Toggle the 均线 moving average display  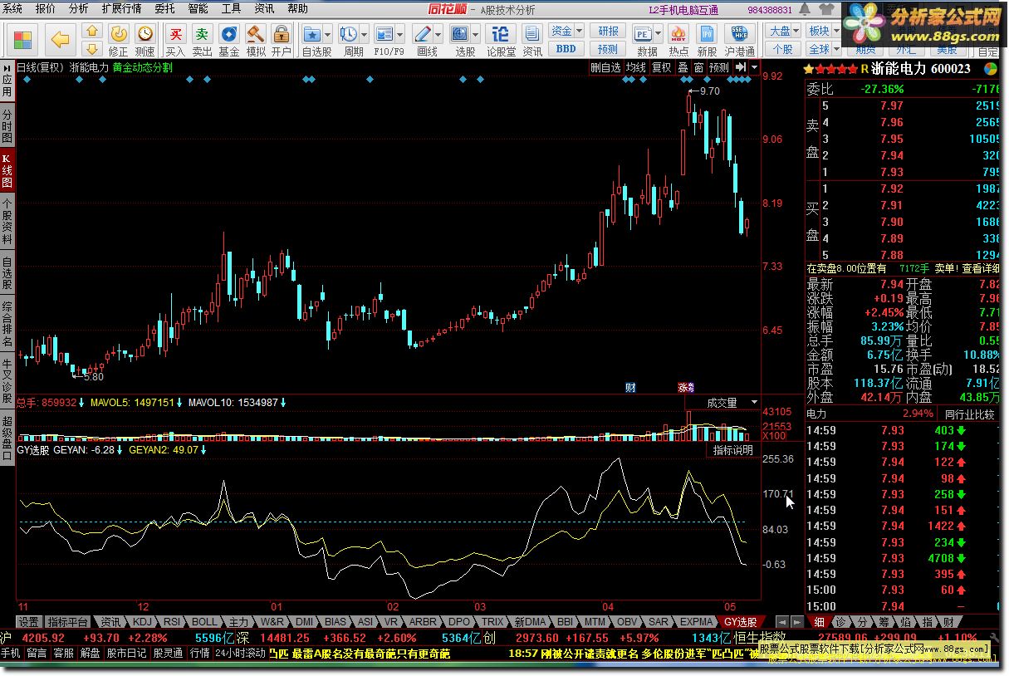[x=636, y=67]
